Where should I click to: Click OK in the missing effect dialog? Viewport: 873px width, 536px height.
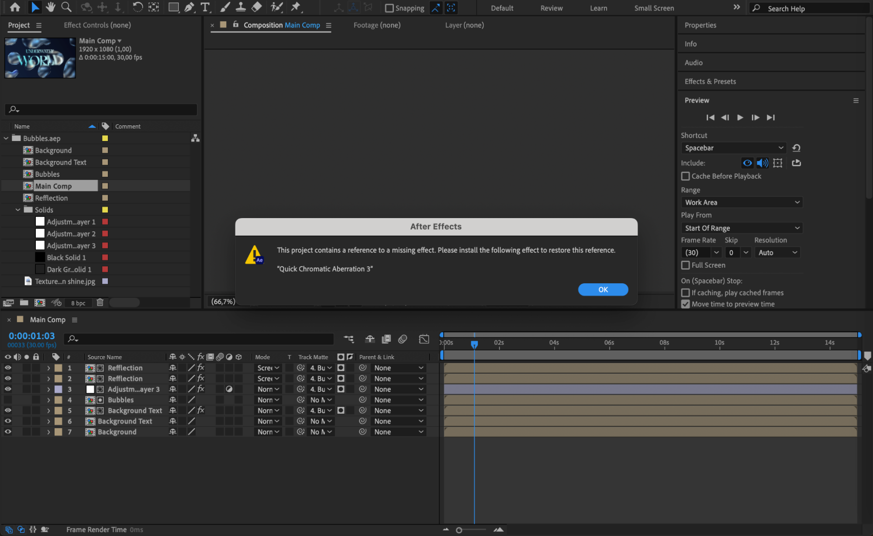[603, 289]
